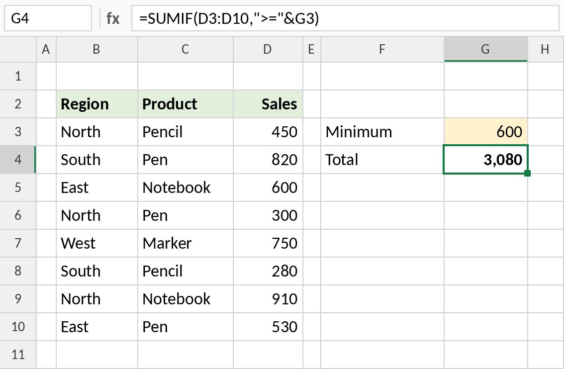564x369 pixels.
Task: Select column E header
Action: pyautogui.click(x=312, y=49)
